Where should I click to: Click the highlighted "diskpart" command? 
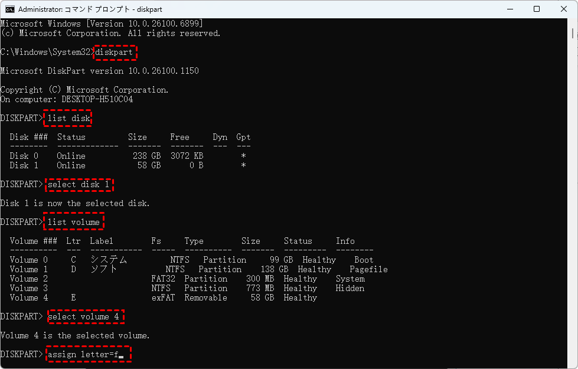click(x=115, y=52)
